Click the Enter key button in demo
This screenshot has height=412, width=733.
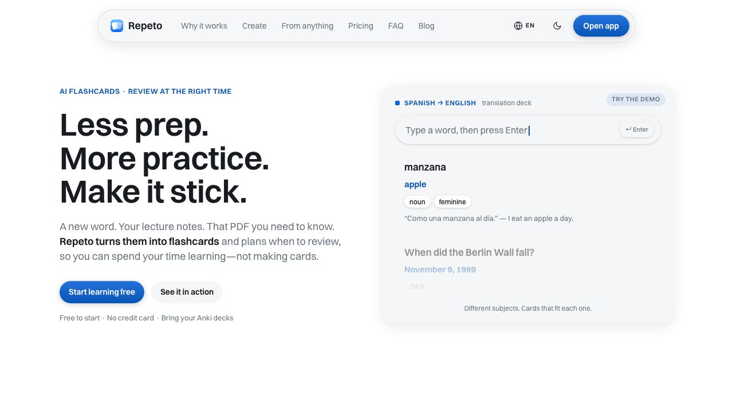[637, 129]
